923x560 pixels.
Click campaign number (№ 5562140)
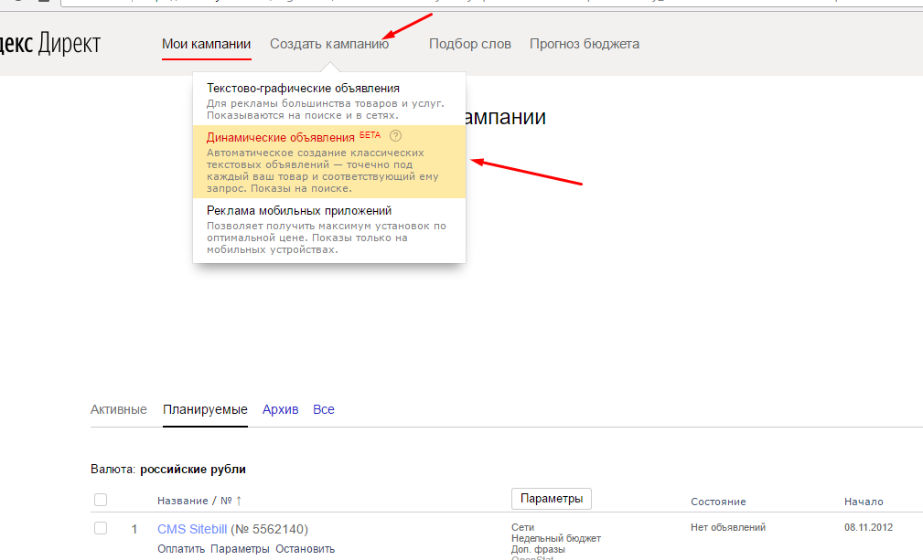pyautogui.click(x=269, y=529)
